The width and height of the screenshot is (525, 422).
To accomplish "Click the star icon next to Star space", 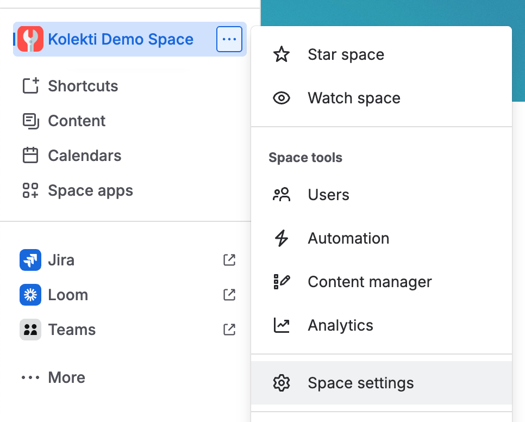I will (x=281, y=54).
